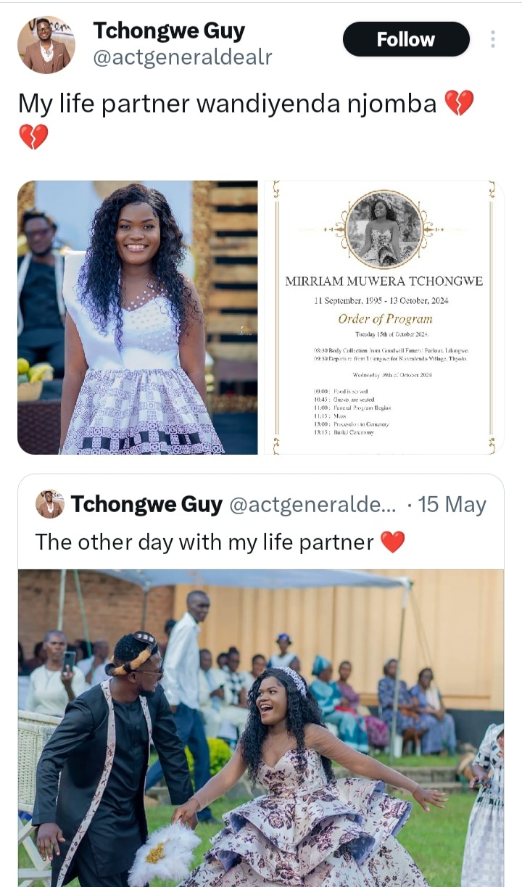Tap the broken heart emoji after njomba
522x887 pixels.
click(x=459, y=104)
